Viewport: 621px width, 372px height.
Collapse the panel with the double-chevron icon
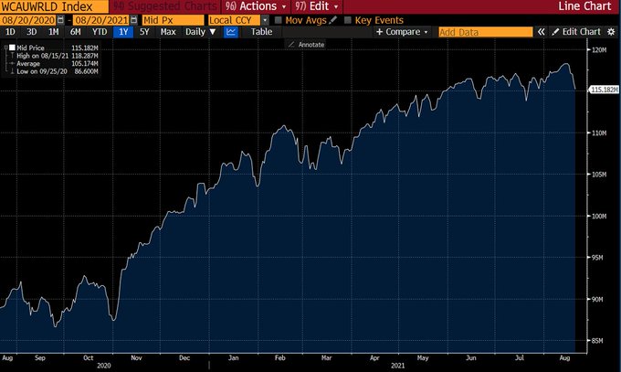pyautogui.click(x=541, y=32)
